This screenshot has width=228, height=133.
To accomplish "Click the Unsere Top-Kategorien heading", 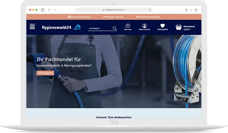I will click(114, 117).
